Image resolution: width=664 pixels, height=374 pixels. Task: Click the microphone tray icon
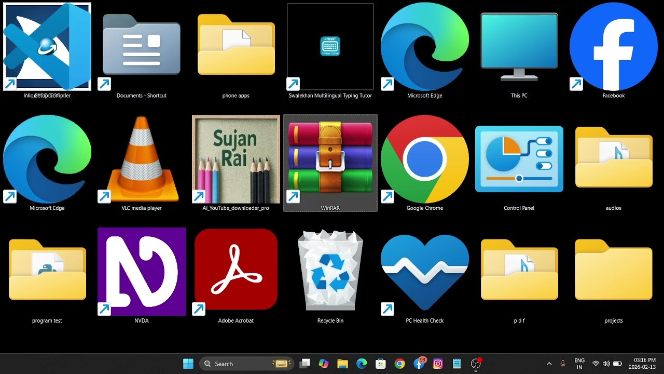click(563, 364)
